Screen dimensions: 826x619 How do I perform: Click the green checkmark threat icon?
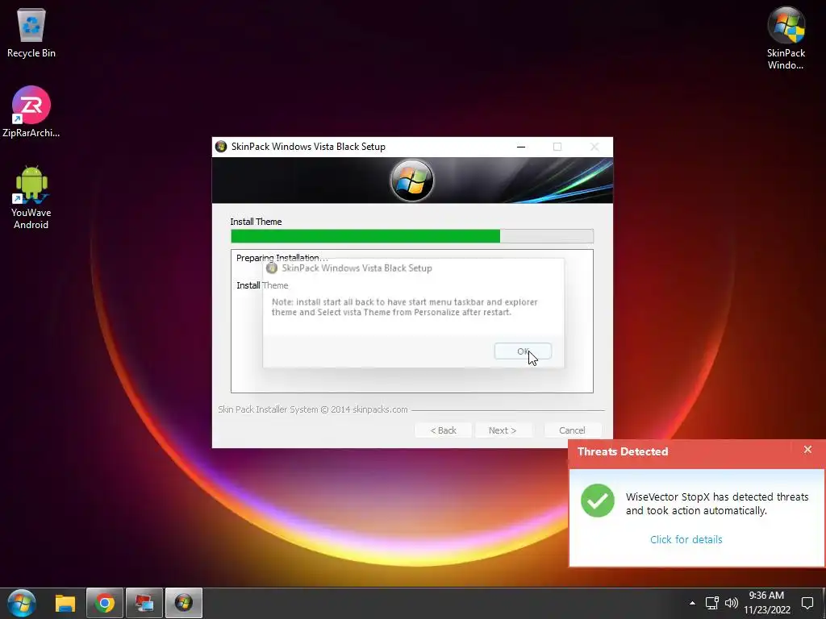pos(598,501)
